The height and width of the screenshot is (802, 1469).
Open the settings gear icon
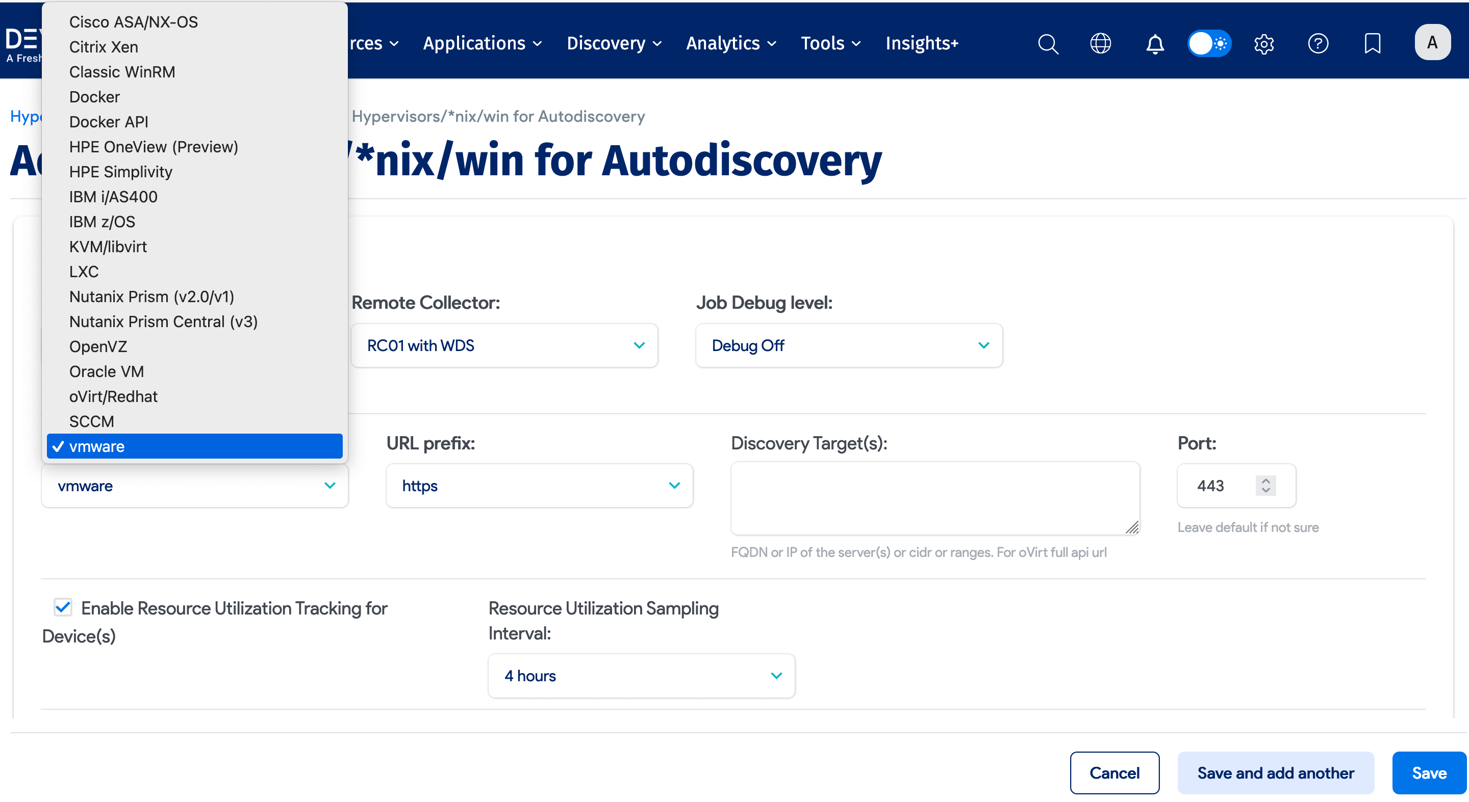click(1264, 43)
